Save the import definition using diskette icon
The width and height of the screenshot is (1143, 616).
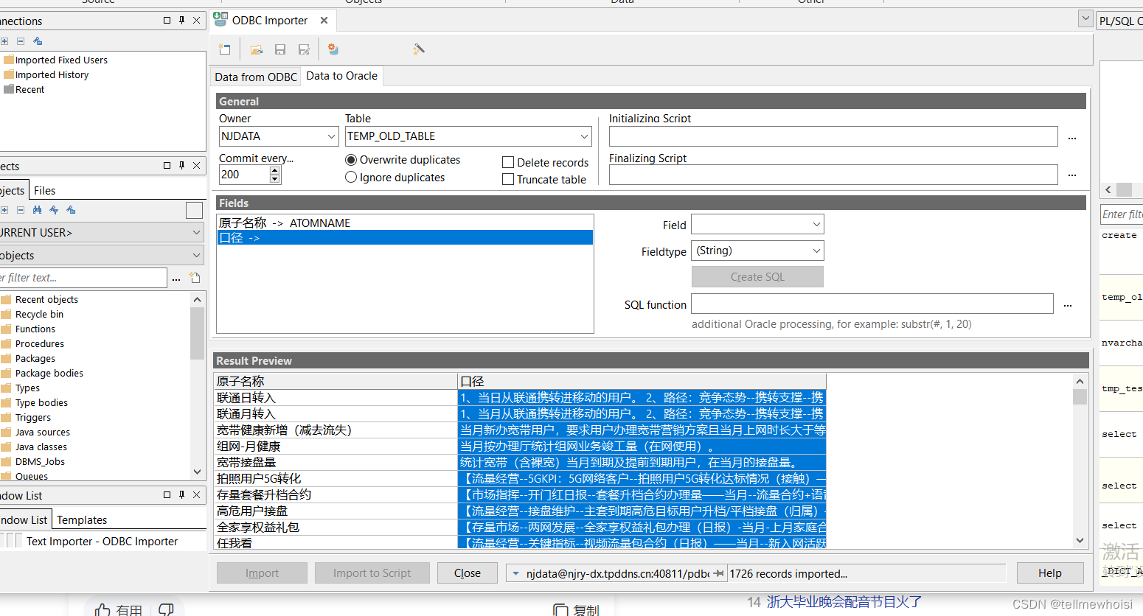[279, 49]
